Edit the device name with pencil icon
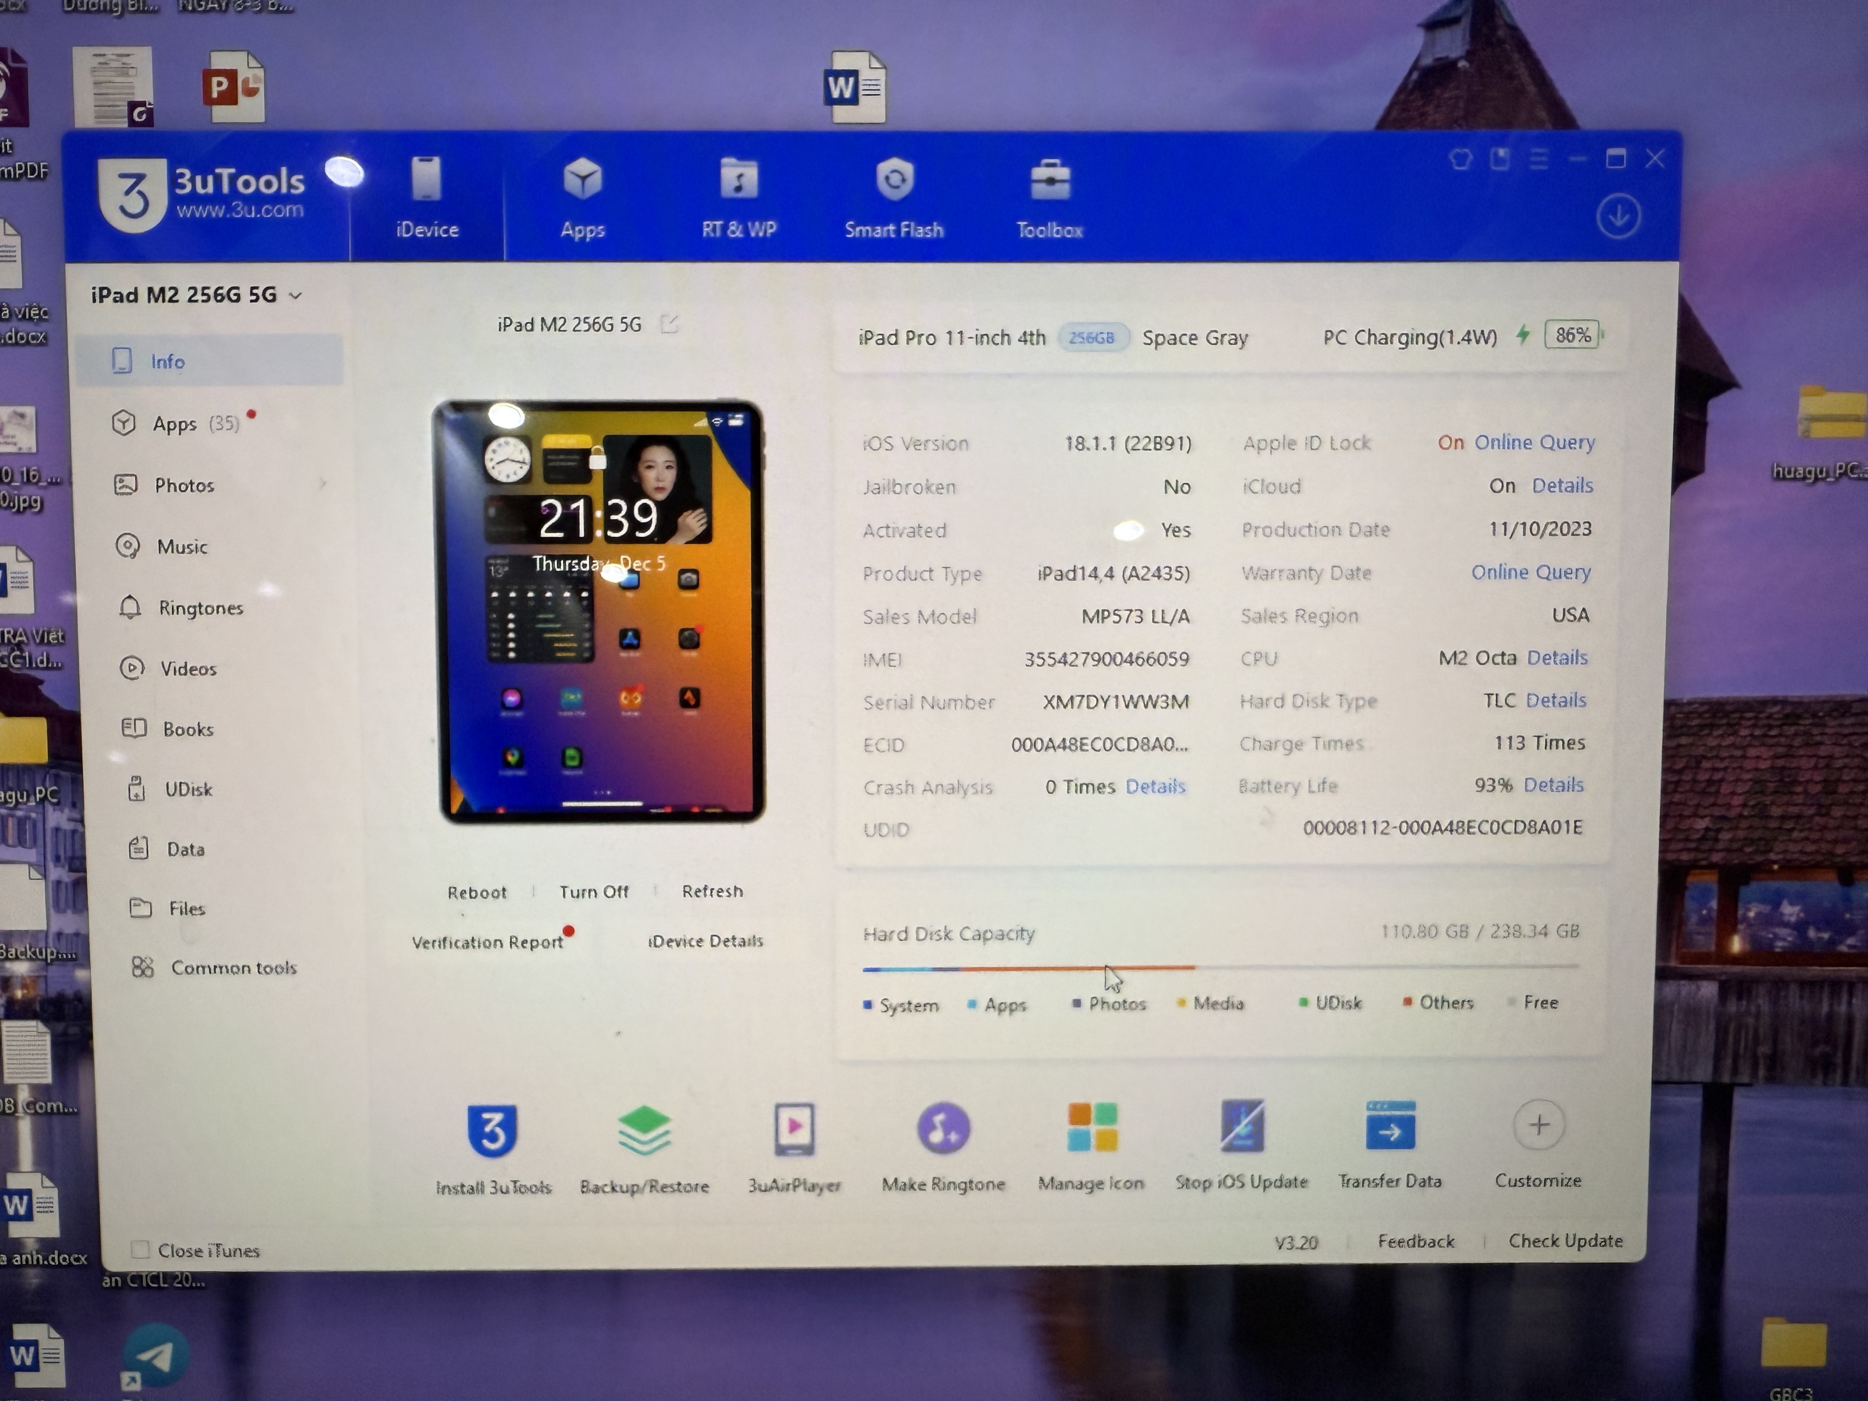This screenshot has height=1401, width=1868. [669, 323]
